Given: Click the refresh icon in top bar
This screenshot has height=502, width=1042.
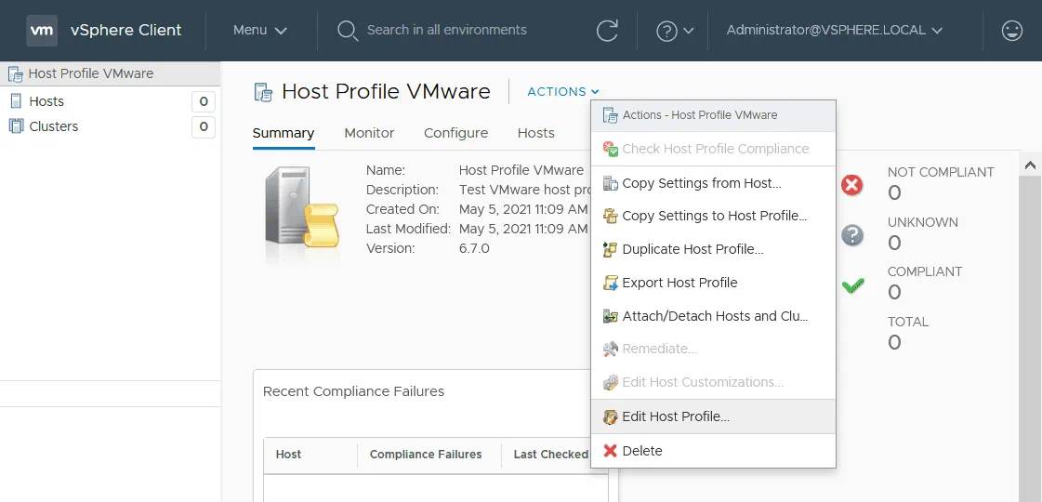Looking at the screenshot, I should click(x=607, y=31).
